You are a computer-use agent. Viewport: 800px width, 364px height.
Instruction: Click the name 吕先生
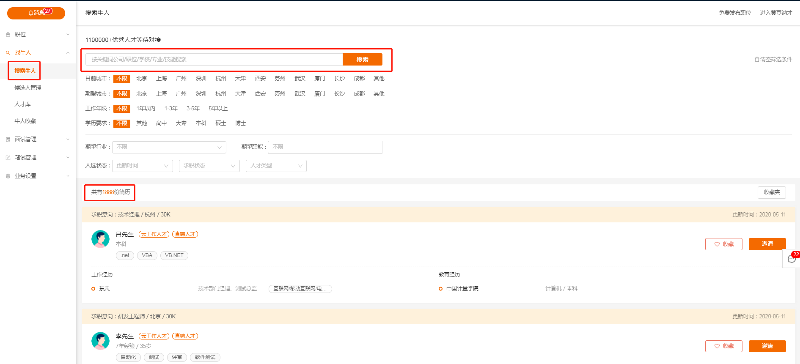pos(125,234)
